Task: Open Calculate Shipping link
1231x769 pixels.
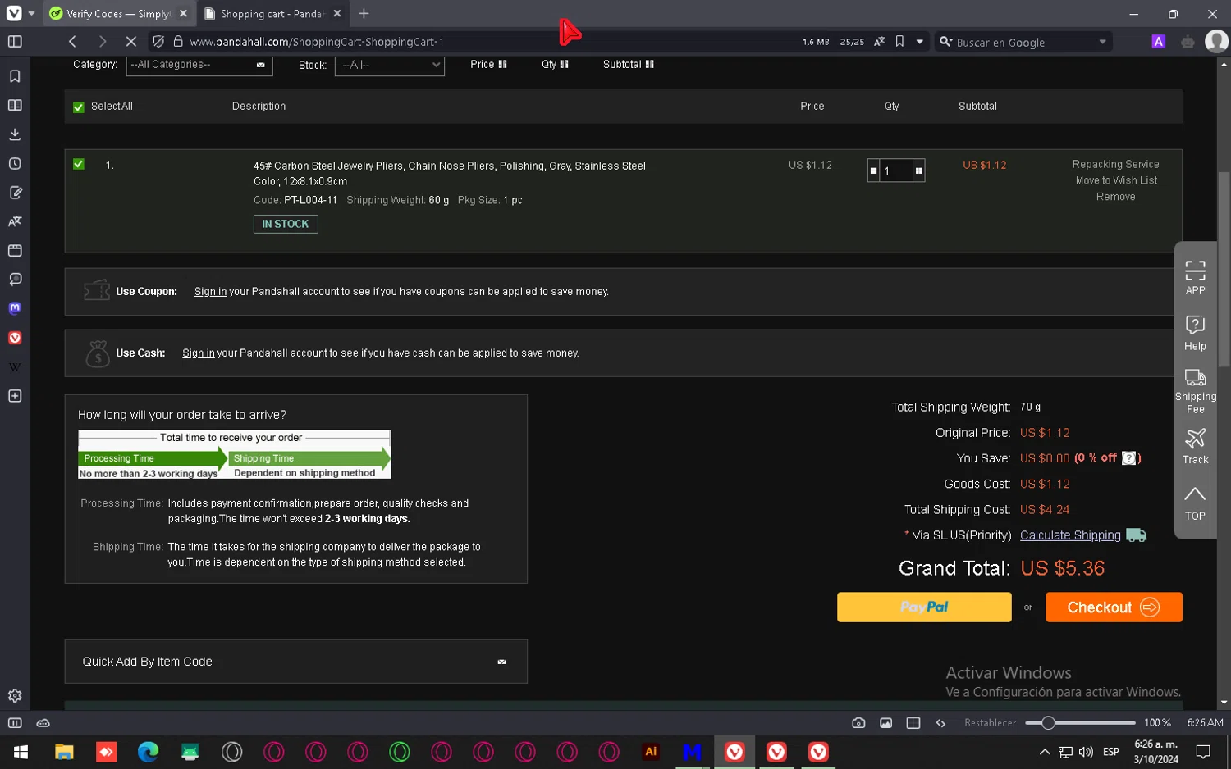Action: pos(1070,535)
